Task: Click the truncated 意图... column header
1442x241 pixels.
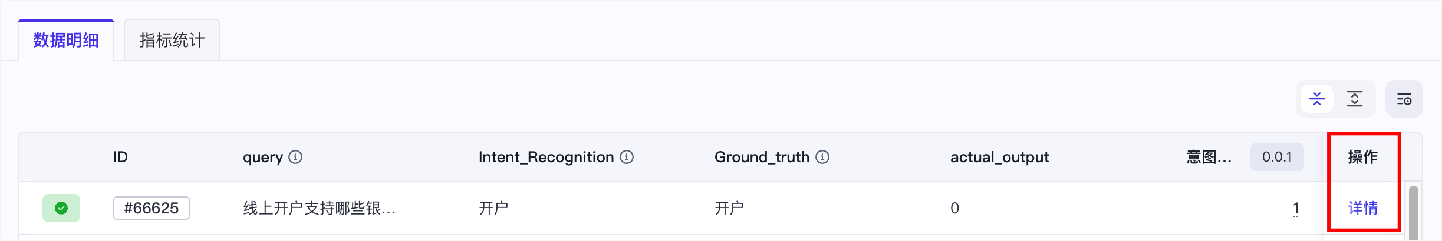Action: click(1209, 157)
